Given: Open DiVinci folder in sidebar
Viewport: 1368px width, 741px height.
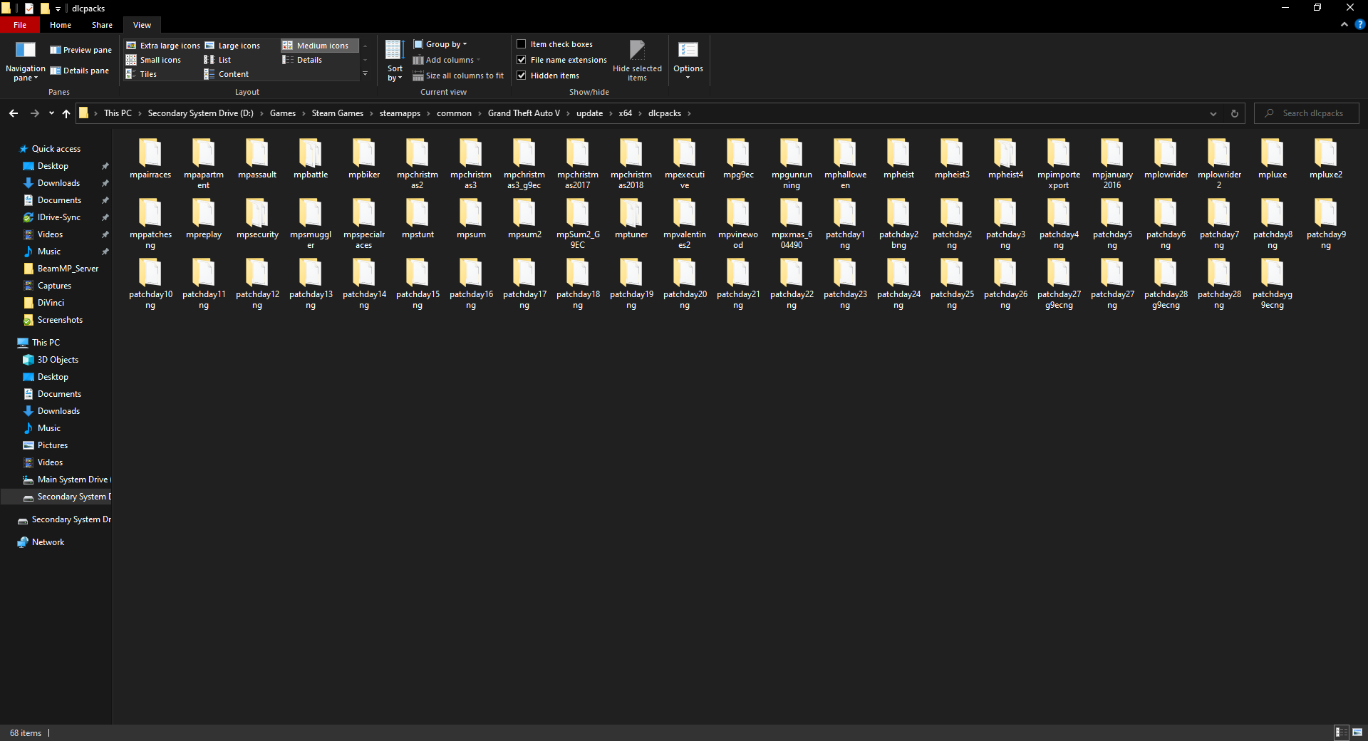Looking at the screenshot, I should click(51, 303).
